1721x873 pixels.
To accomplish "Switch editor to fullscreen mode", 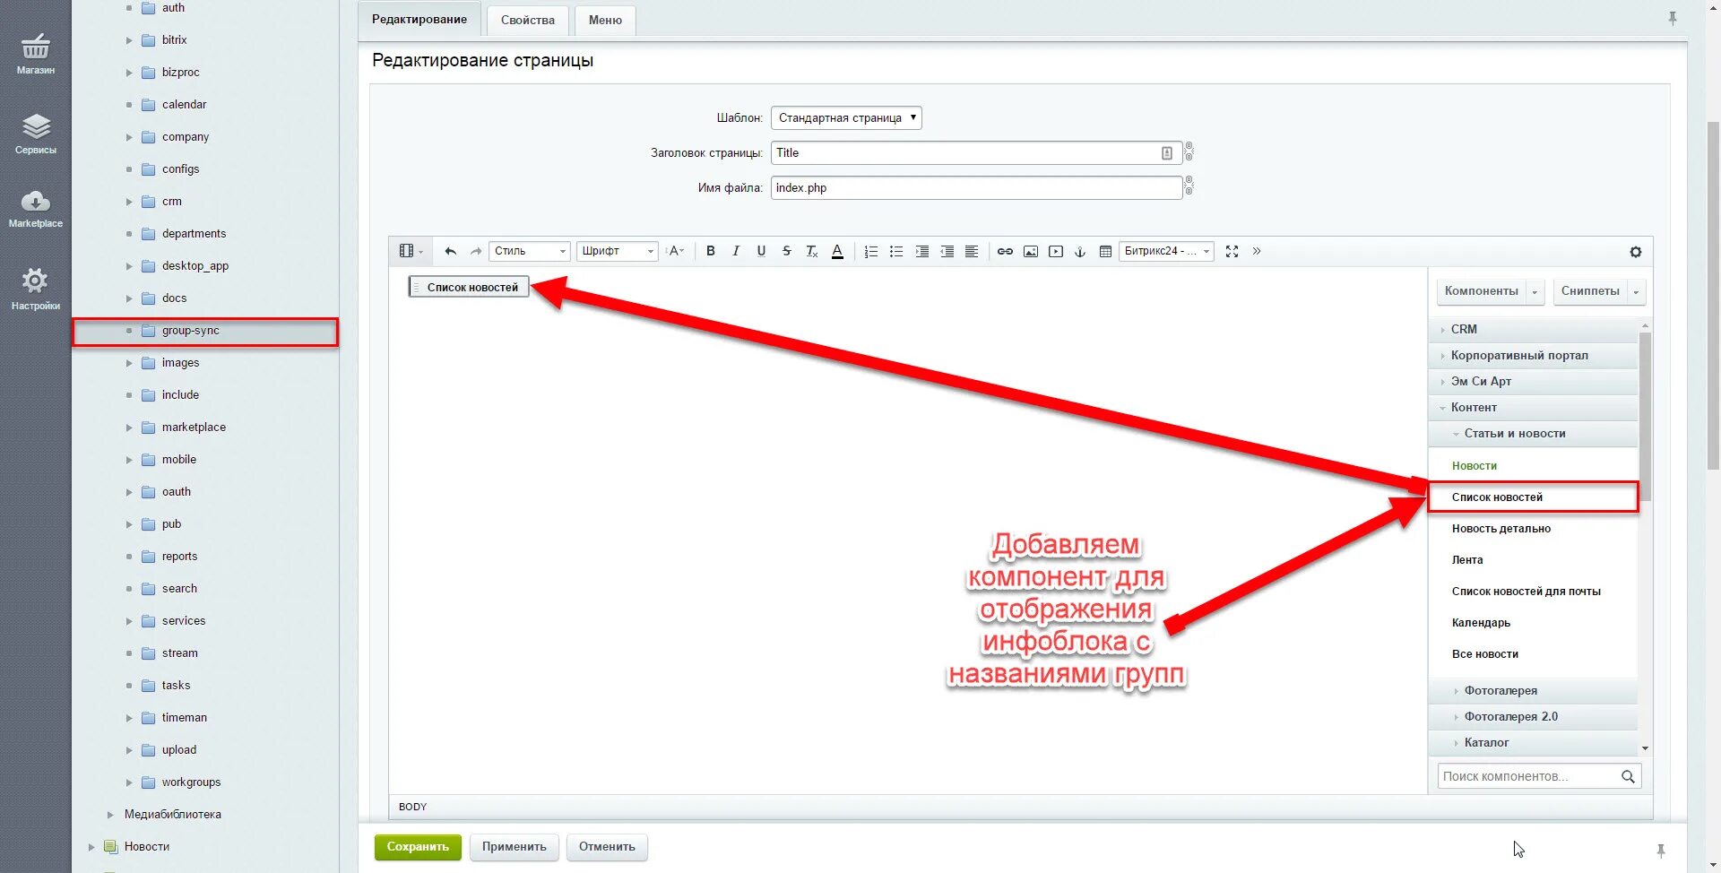I will [x=1232, y=251].
